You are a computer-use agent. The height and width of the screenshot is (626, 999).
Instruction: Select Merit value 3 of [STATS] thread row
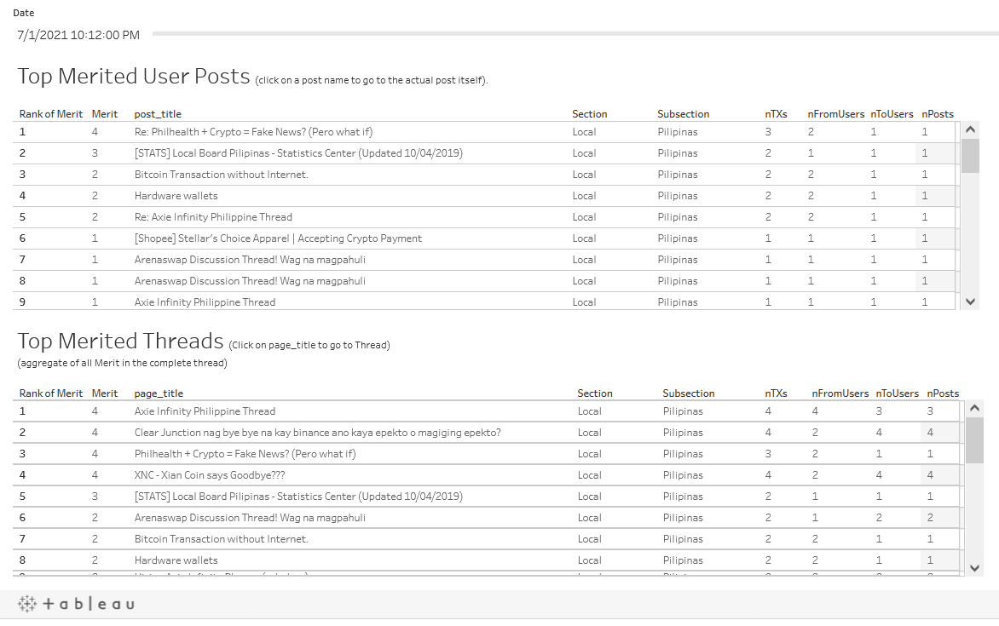pyautogui.click(x=95, y=496)
